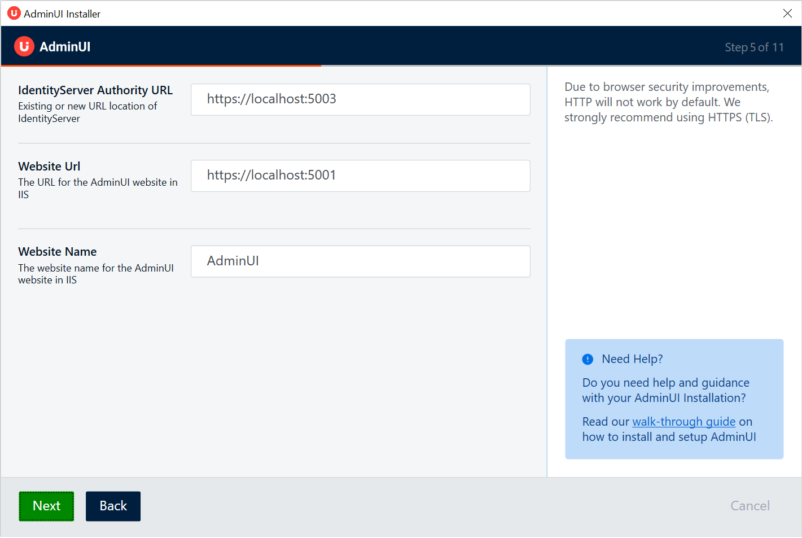Click the Website Name section label
The width and height of the screenshot is (802, 538).
click(x=57, y=251)
